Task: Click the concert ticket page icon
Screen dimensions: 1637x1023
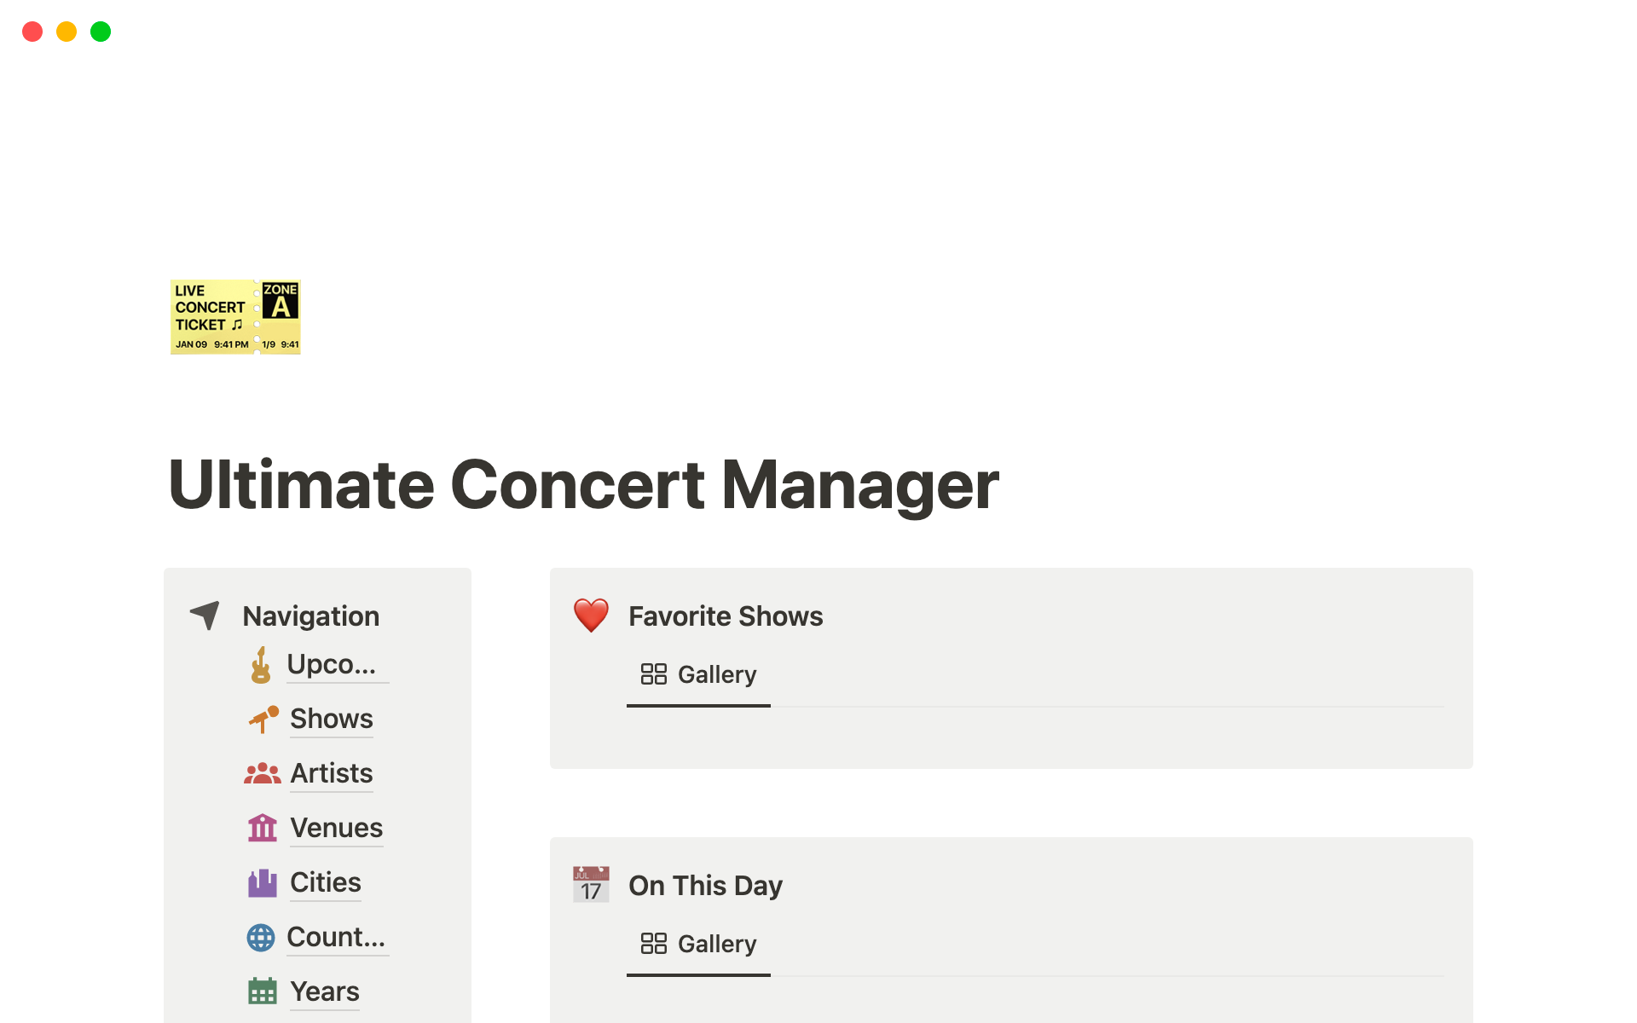Action: coord(235,317)
